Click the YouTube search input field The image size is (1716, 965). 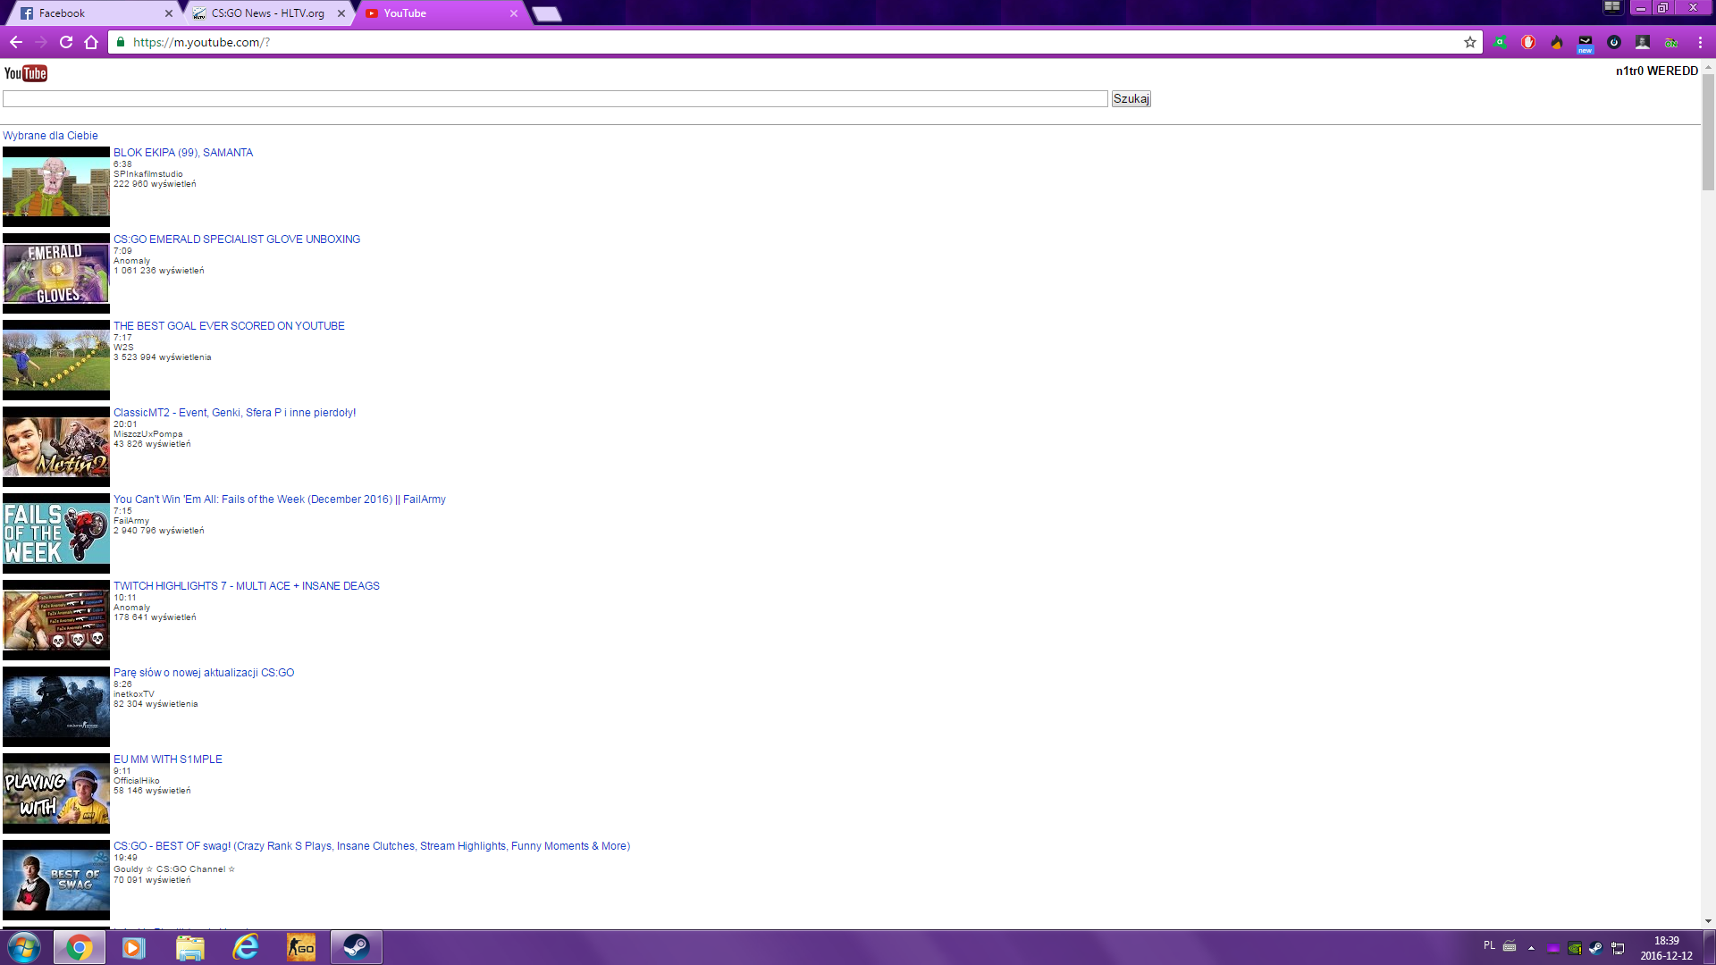coord(555,99)
